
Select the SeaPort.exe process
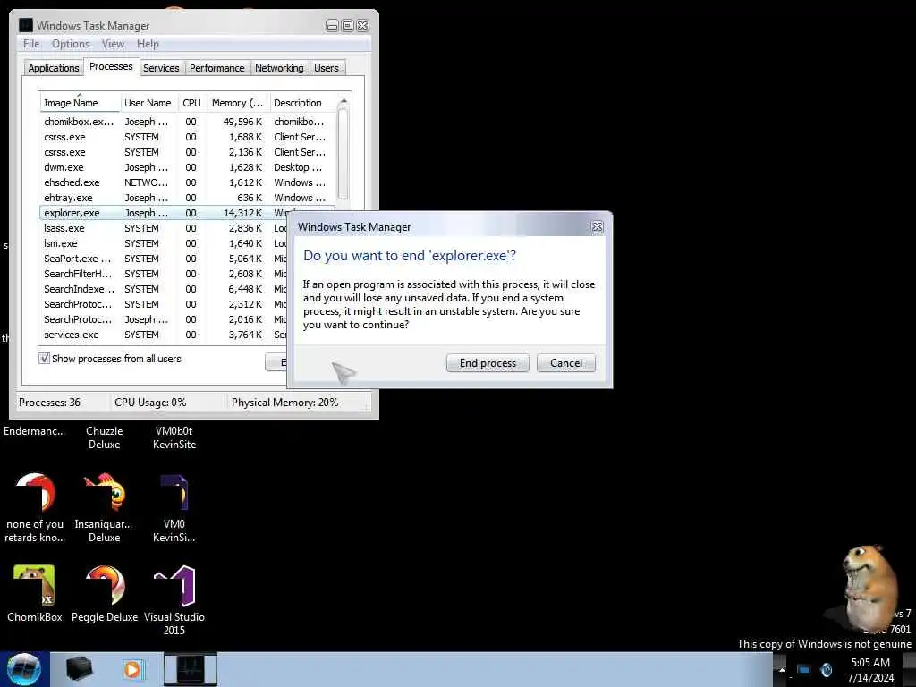(x=164, y=259)
